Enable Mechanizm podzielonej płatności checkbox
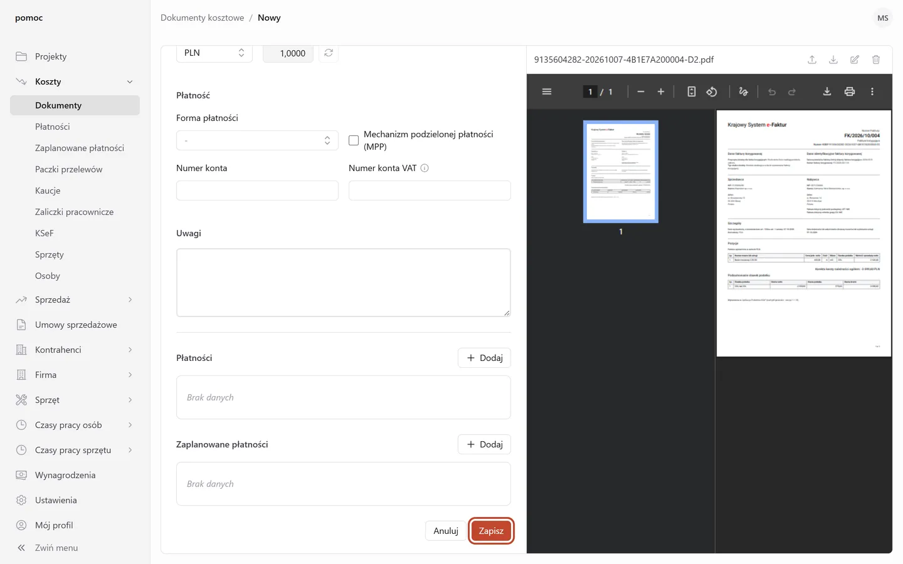 click(x=354, y=140)
